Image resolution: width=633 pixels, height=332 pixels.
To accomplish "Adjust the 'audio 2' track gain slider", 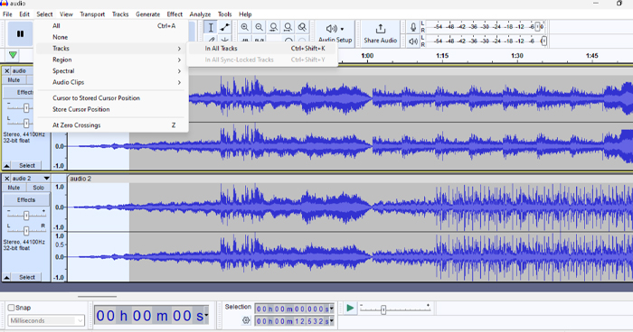I will [x=26, y=216].
